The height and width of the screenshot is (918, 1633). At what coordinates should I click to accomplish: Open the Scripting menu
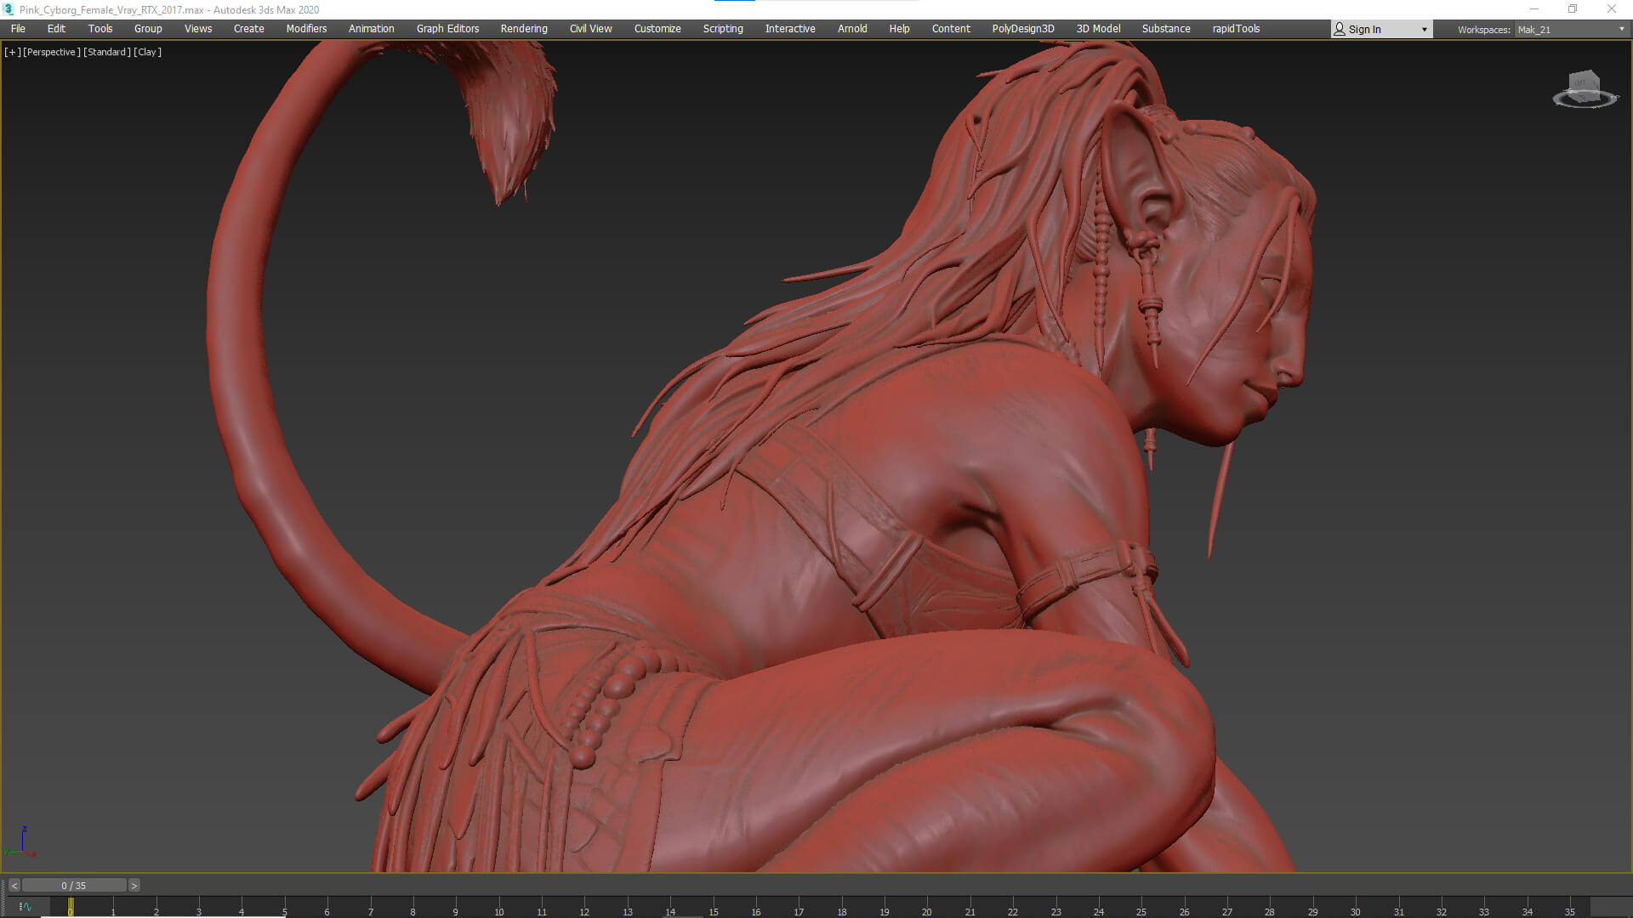(723, 29)
